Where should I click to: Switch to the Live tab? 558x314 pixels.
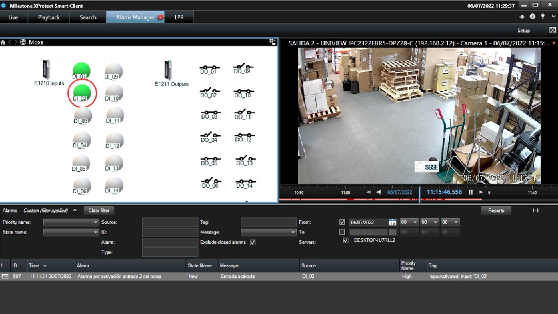click(x=13, y=17)
